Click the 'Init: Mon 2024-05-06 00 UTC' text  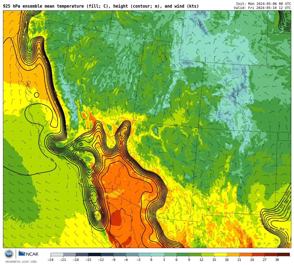[x=264, y=4]
